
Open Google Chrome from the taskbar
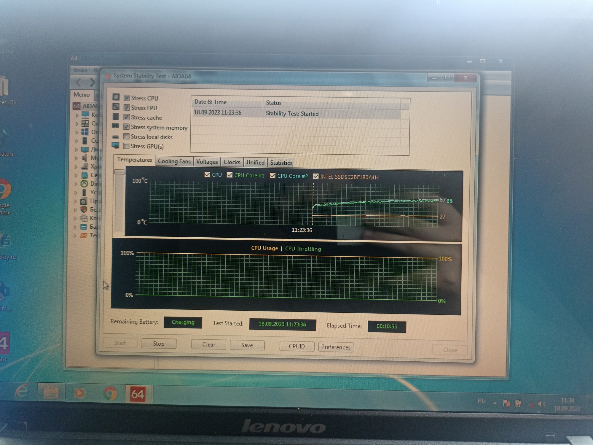tap(110, 394)
